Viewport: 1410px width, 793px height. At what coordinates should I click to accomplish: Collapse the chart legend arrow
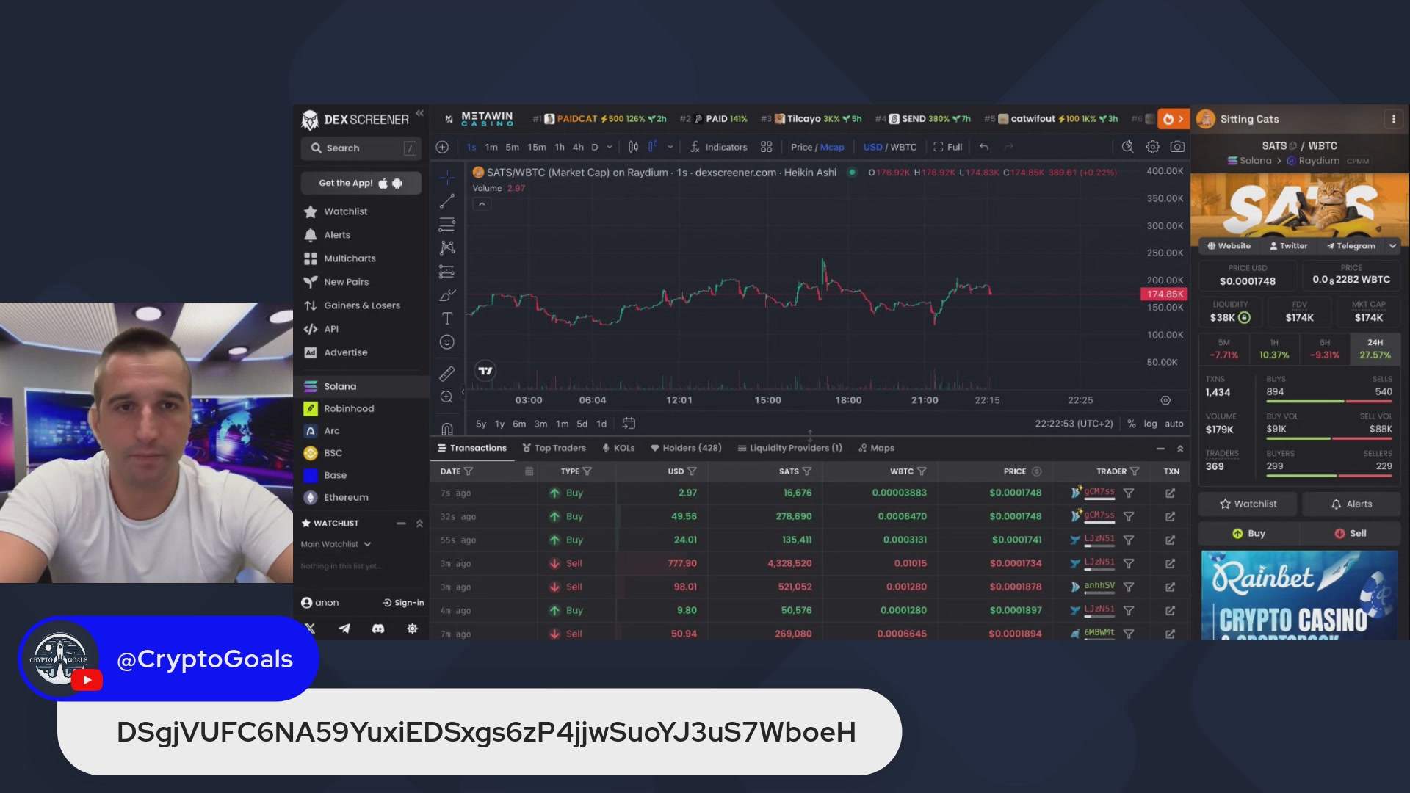(x=482, y=204)
